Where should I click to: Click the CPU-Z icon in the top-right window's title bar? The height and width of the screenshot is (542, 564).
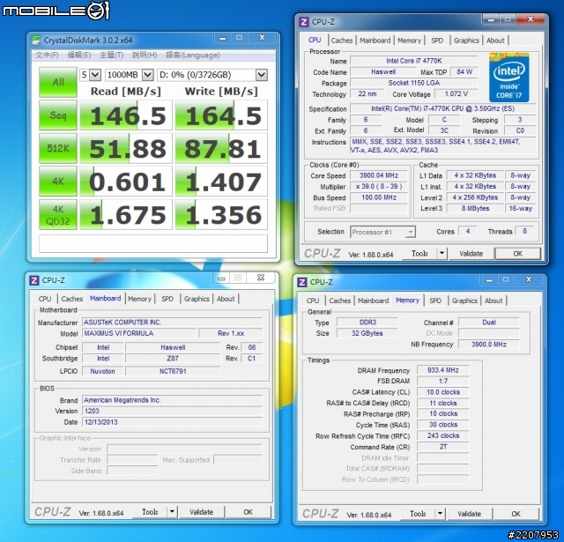pyautogui.click(x=304, y=22)
